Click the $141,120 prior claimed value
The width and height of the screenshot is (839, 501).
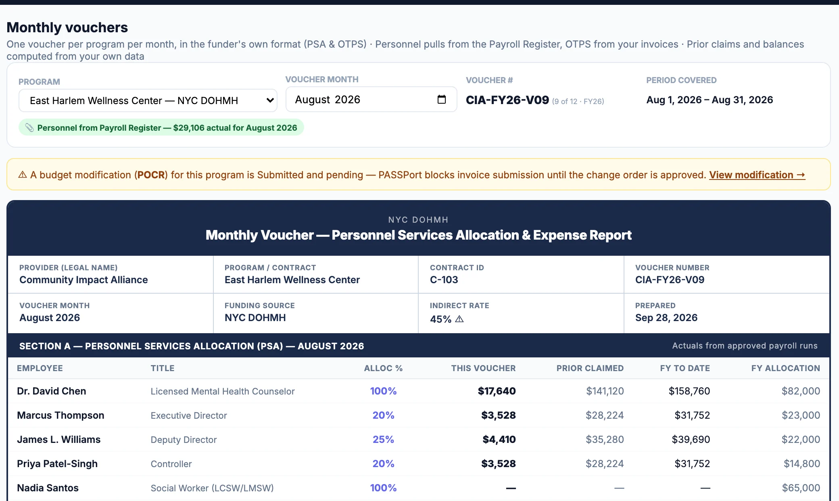605,391
